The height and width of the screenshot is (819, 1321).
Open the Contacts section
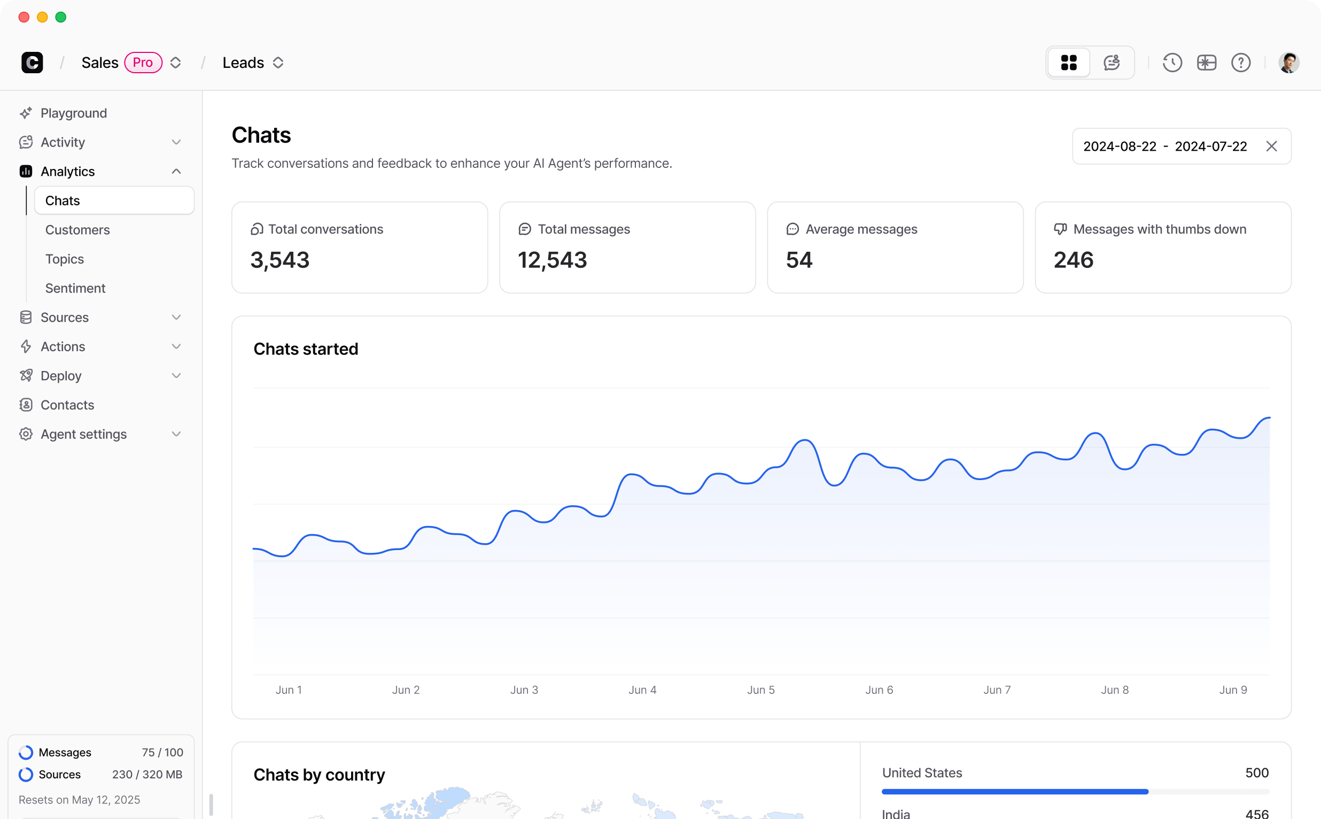pos(67,405)
